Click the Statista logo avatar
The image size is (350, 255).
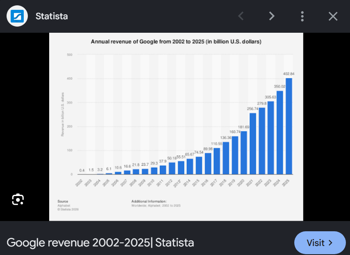(17, 16)
